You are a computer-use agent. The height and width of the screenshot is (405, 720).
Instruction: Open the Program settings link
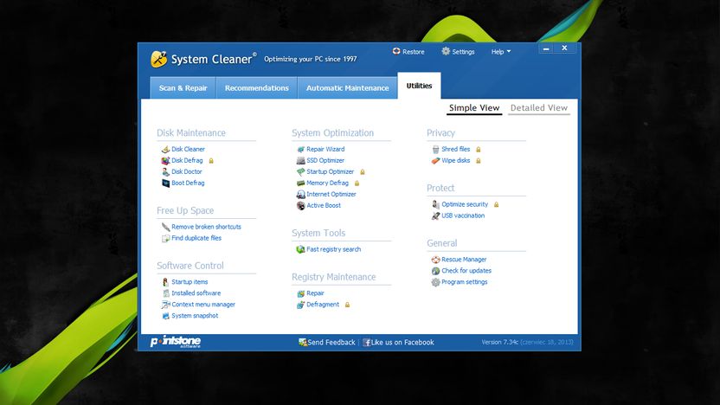tap(465, 282)
